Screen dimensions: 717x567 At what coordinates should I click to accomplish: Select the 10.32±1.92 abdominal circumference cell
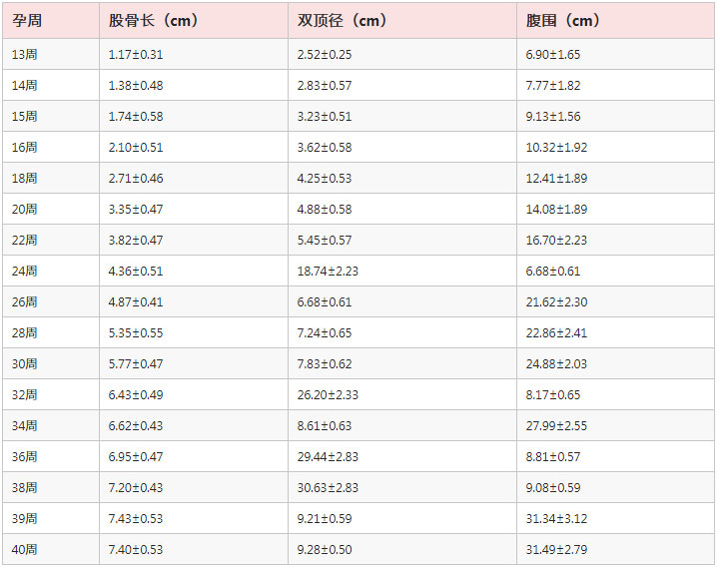pyautogui.click(x=557, y=148)
